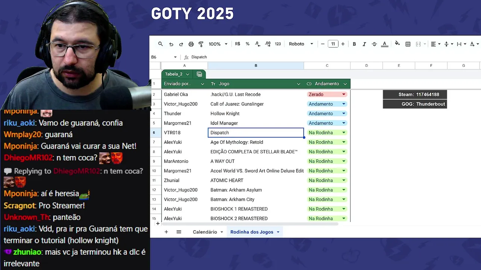Select the A WAY OUT cell
481x270 pixels.
(256, 161)
